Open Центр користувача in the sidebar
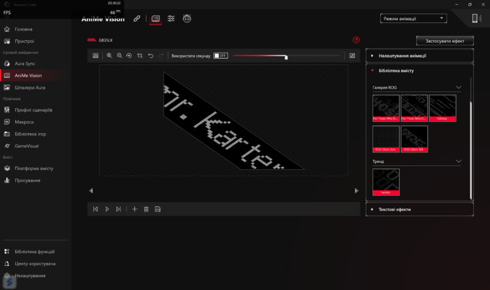 click(36, 264)
